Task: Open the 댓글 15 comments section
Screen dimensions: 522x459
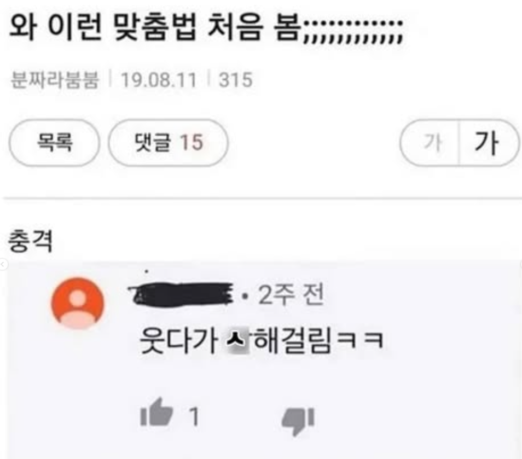Action: [168, 142]
